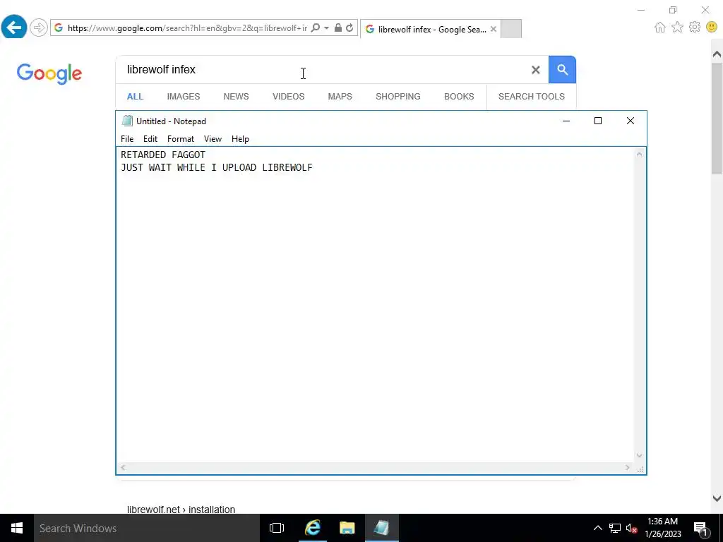Click the Notepad title bar icon
723x542 pixels.
tap(127, 121)
